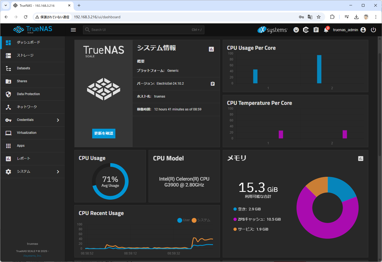The image size is (382, 262).
Task: Open the Datasets menu item
Action: [x=33, y=68]
